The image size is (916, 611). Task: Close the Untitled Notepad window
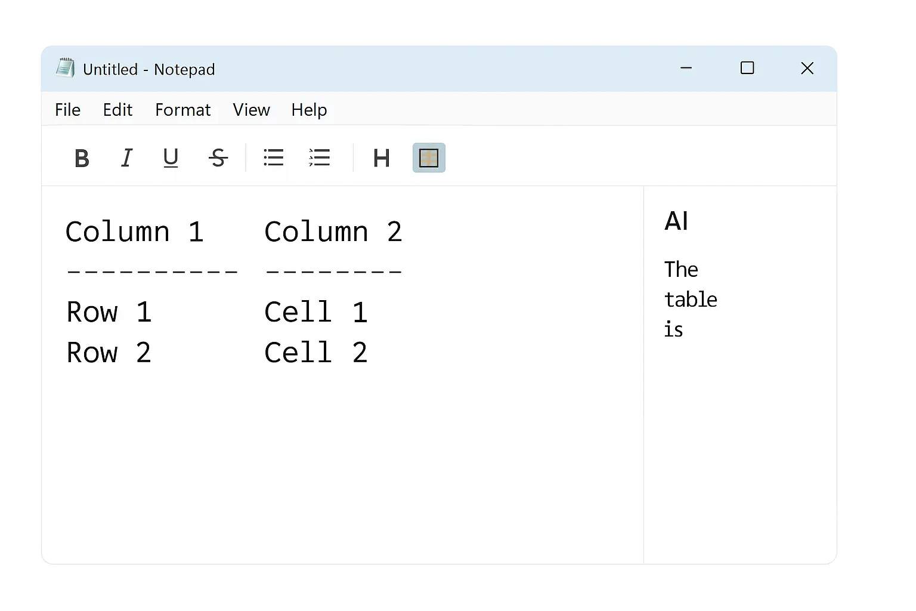[807, 68]
